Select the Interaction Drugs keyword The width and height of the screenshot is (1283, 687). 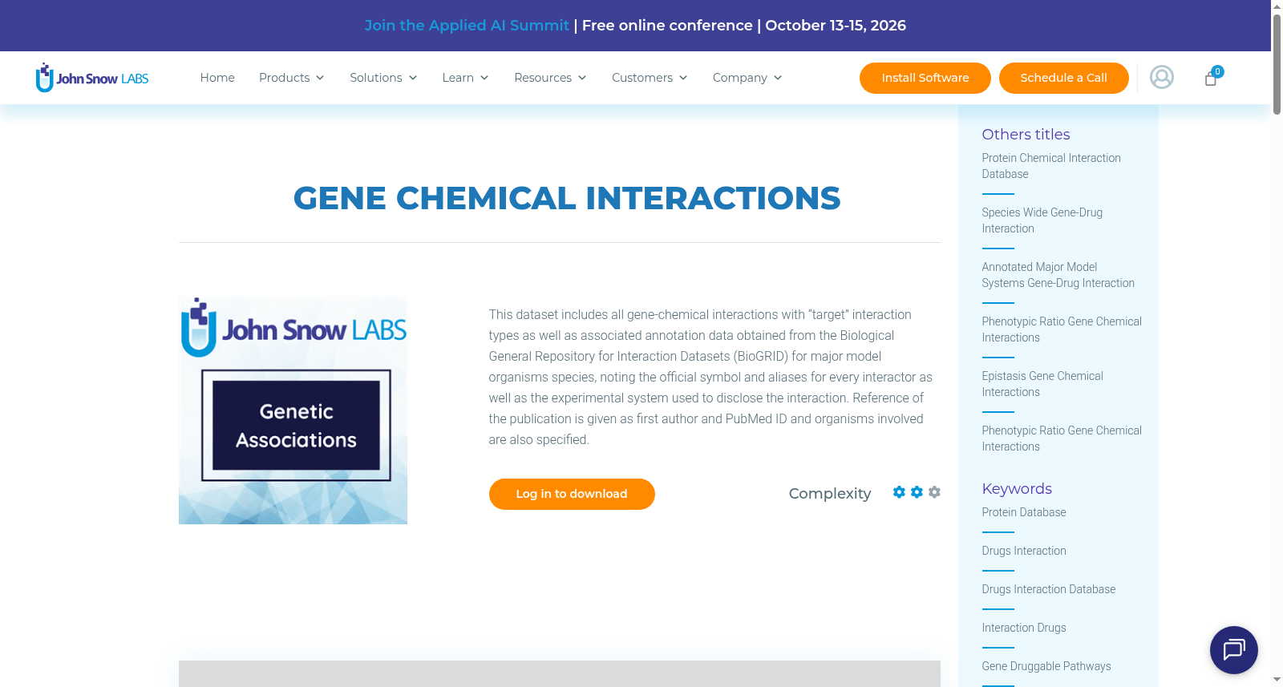click(x=1024, y=628)
